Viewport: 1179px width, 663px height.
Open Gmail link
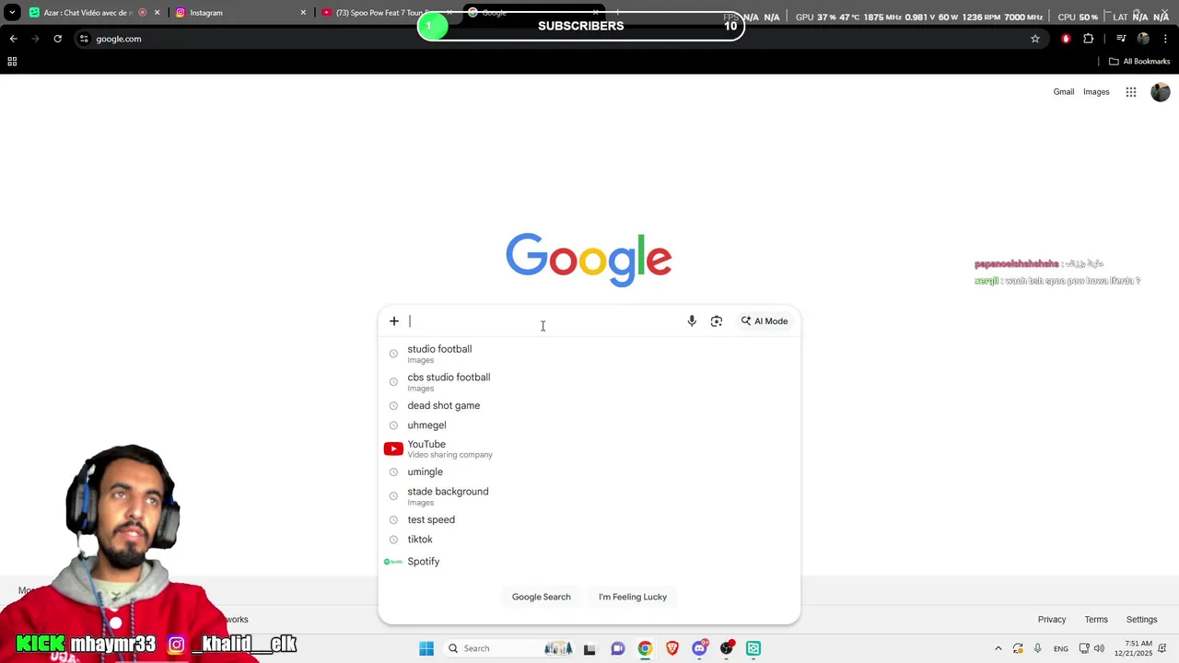coord(1064,92)
